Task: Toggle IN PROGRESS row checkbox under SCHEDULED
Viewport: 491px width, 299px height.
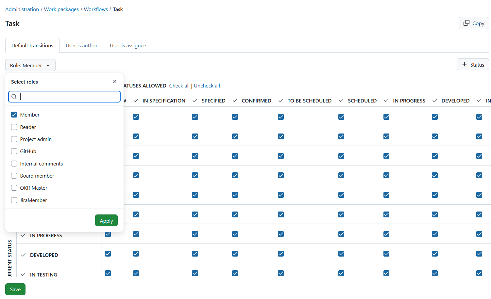Action: click(341, 234)
